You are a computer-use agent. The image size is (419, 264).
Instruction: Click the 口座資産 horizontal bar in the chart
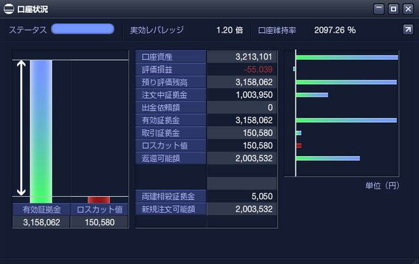[347, 57]
